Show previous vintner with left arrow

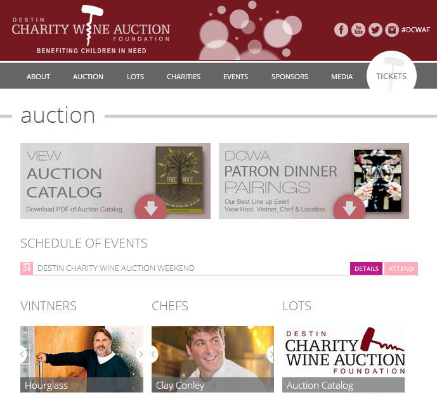pyautogui.click(x=23, y=354)
